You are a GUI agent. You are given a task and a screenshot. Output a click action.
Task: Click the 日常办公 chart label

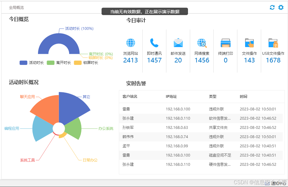point(90,160)
